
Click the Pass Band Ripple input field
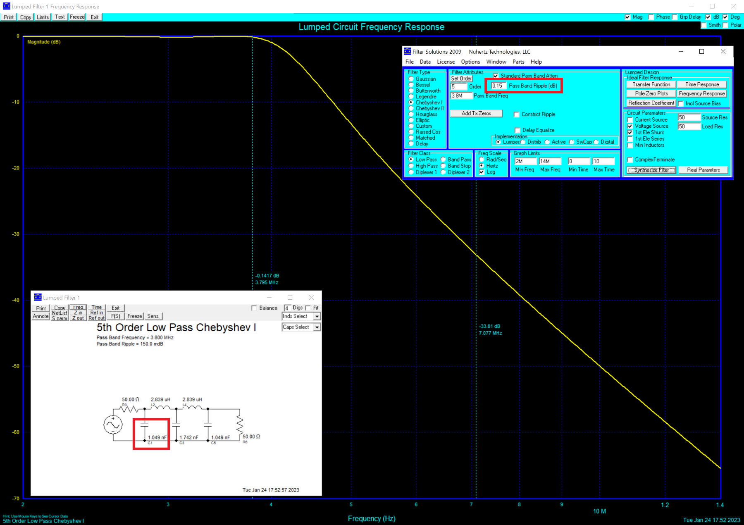tap(498, 86)
